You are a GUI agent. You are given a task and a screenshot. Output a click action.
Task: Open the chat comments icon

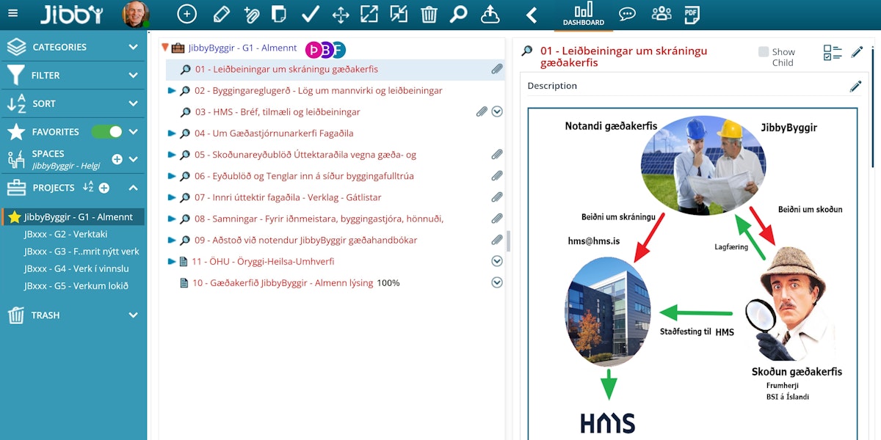pyautogui.click(x=627, y=14)
